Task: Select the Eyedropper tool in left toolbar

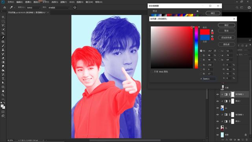Action: coord(3,37)
